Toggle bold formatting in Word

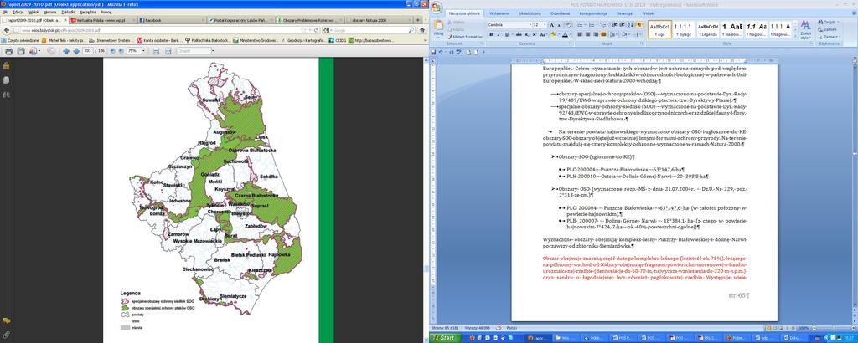pyautogui.click(x=491, y=34)
